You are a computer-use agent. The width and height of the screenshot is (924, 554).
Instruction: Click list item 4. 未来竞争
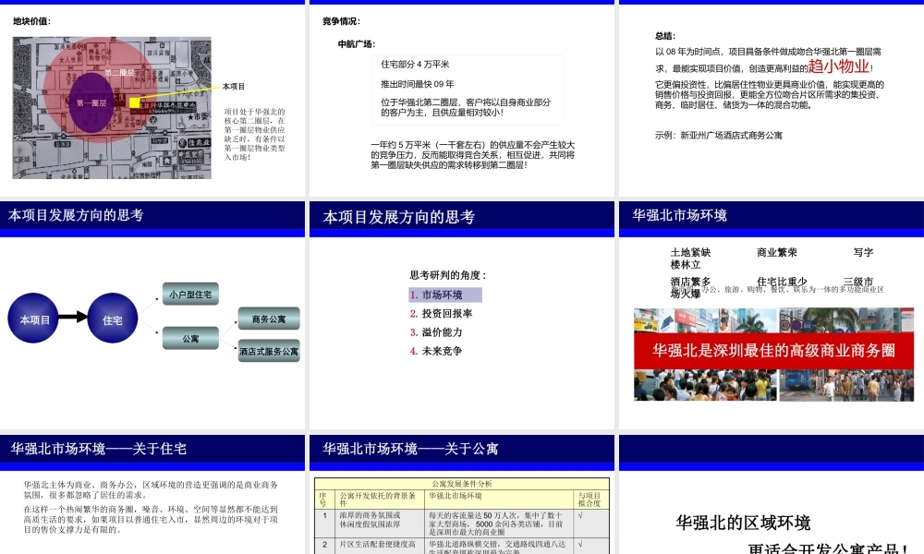[x=436, y=351]
